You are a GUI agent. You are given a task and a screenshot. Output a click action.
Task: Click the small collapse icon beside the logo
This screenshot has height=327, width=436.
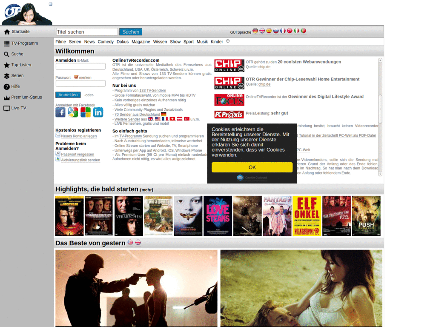51,4
